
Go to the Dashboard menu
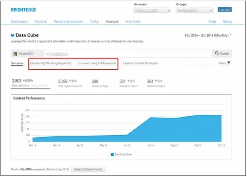pos(19,21)
